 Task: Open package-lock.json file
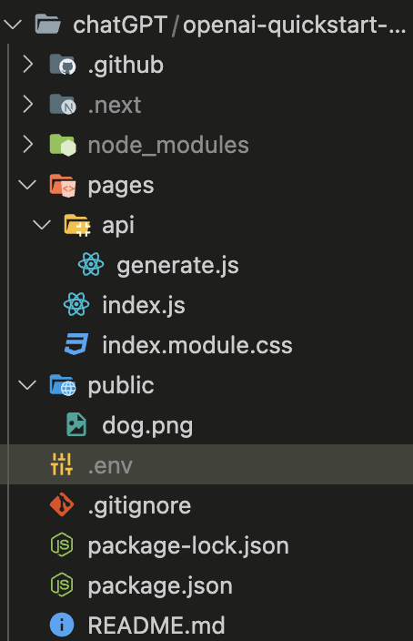point(188,545)
